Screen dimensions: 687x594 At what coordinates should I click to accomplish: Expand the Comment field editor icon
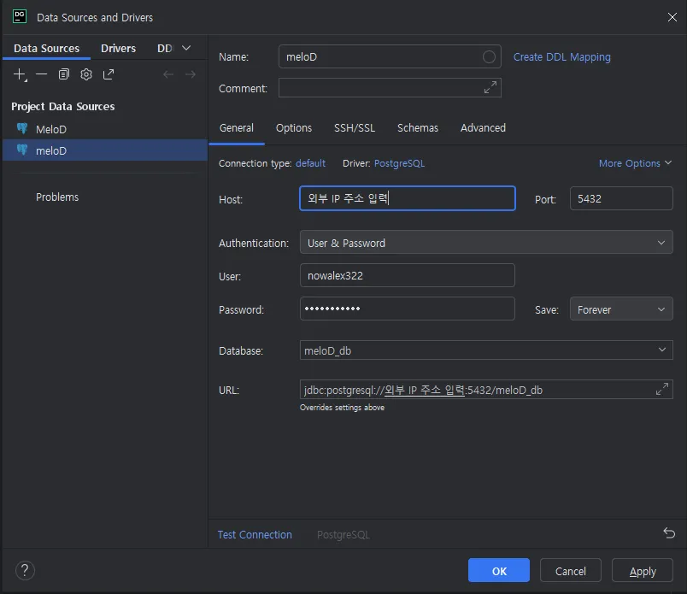coord(490,88)
